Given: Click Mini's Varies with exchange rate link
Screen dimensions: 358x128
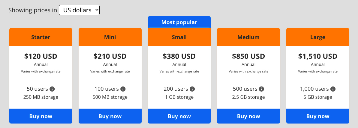Looking at the screenshot, I should 110,71.
